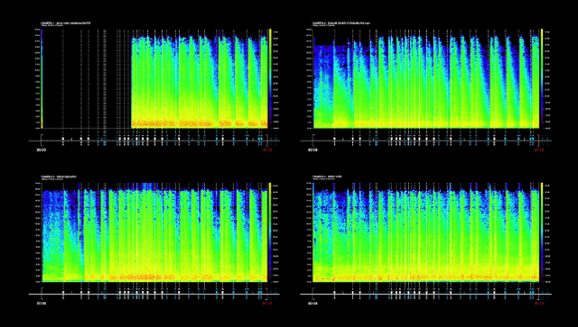Click the opening bracket of top-left timeline
Screen dimensions: 578x327
pos(42,140)
